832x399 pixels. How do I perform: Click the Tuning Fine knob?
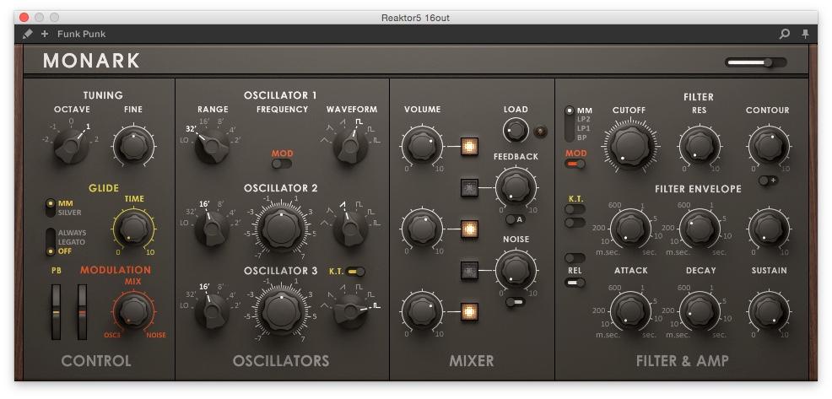(x=133, y=146)
